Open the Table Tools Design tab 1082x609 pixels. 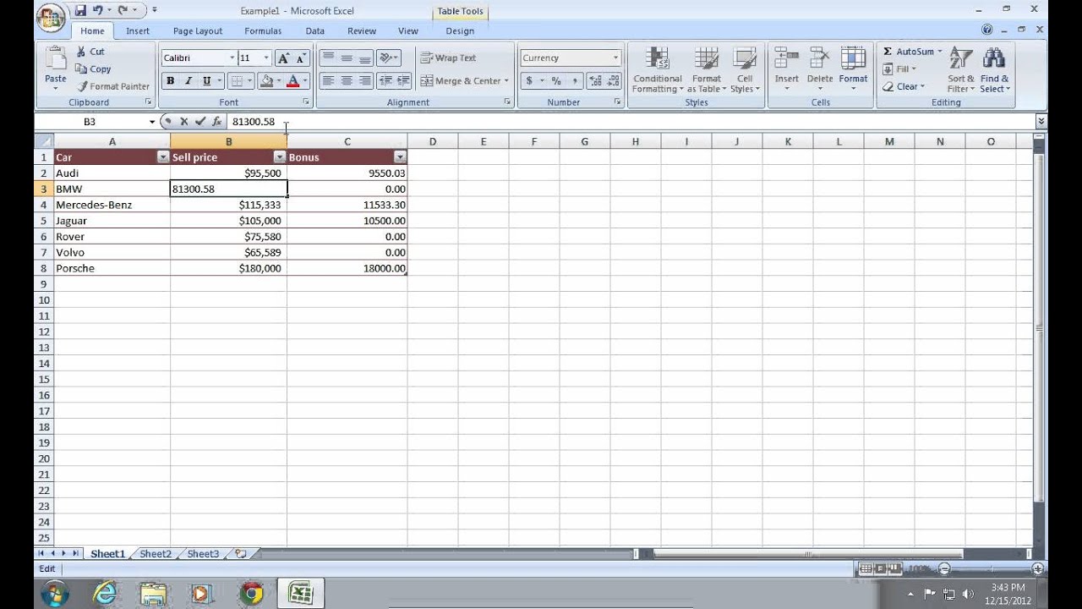coord(460,31)
